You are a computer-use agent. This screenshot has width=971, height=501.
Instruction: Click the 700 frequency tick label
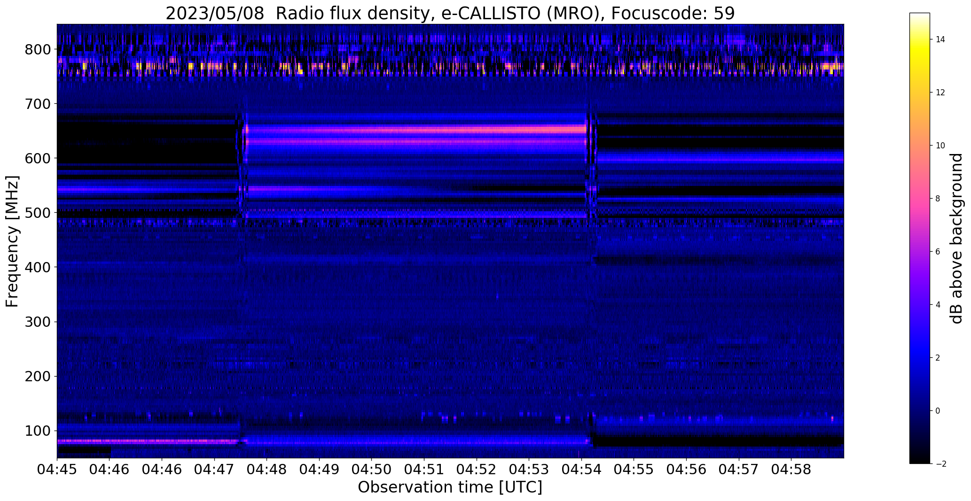point(38,104)
